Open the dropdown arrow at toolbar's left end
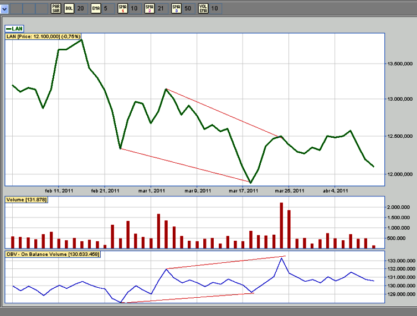This screenshot has height=316, width=417. 5,8
